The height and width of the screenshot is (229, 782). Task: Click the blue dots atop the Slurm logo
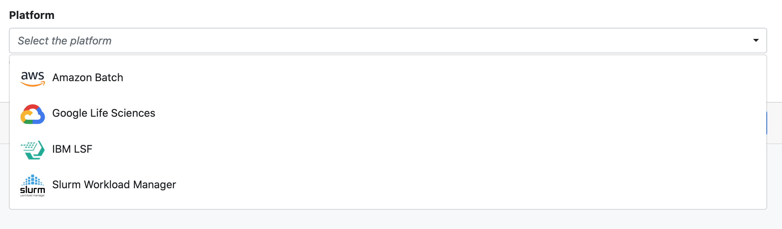[x=33, y=180]
